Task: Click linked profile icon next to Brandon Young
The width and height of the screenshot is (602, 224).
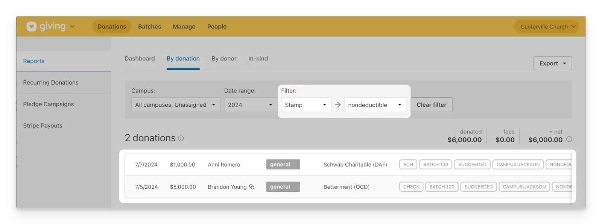Action: pos(252,187)
